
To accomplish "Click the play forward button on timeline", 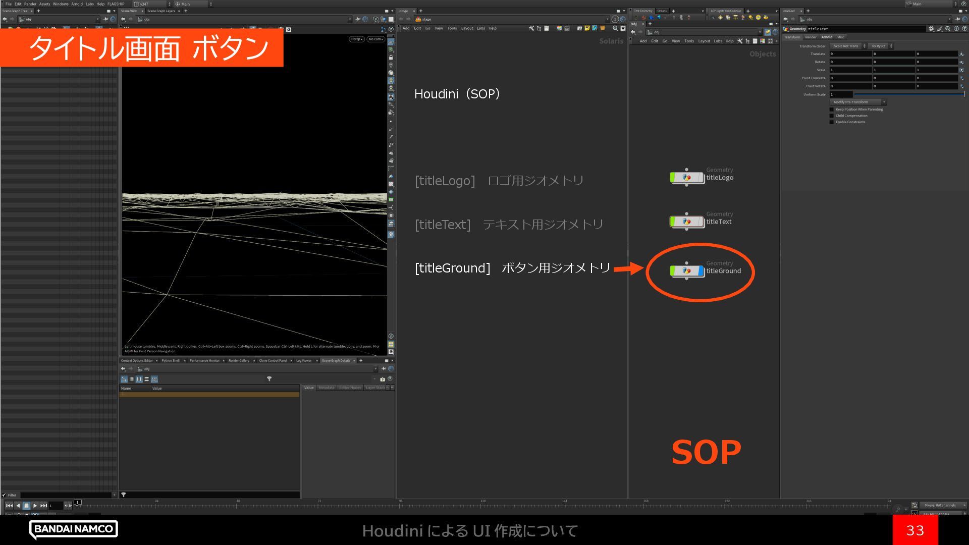I will (35, 505).
